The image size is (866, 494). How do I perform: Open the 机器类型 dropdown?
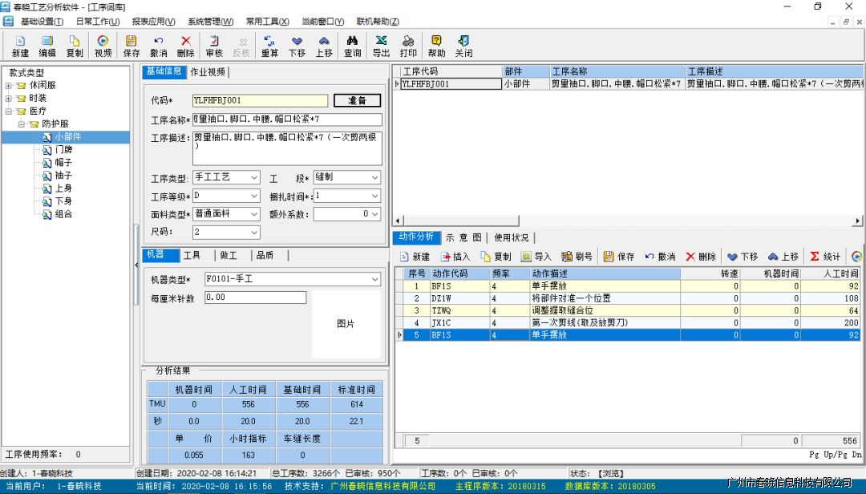point(374,279)
